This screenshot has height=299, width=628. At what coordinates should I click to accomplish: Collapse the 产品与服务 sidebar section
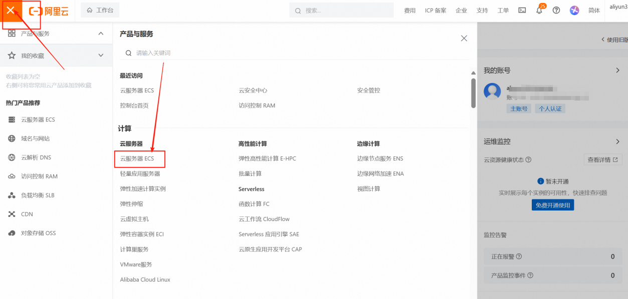pos(101,33)
